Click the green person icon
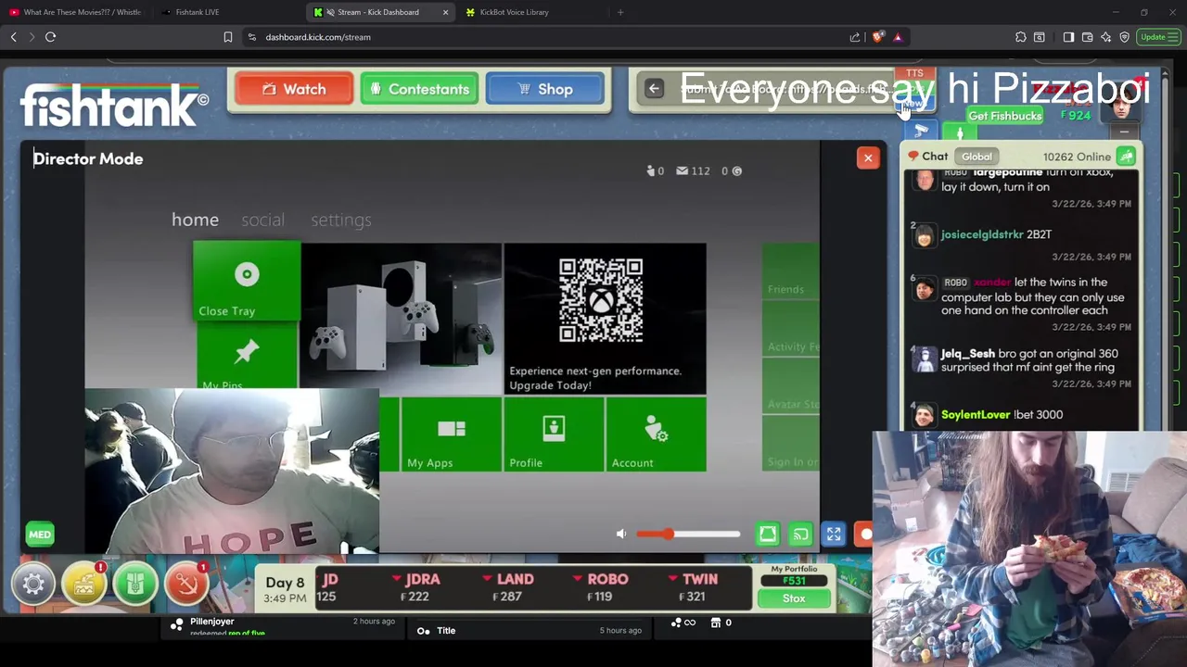 (x=960, y=132)
